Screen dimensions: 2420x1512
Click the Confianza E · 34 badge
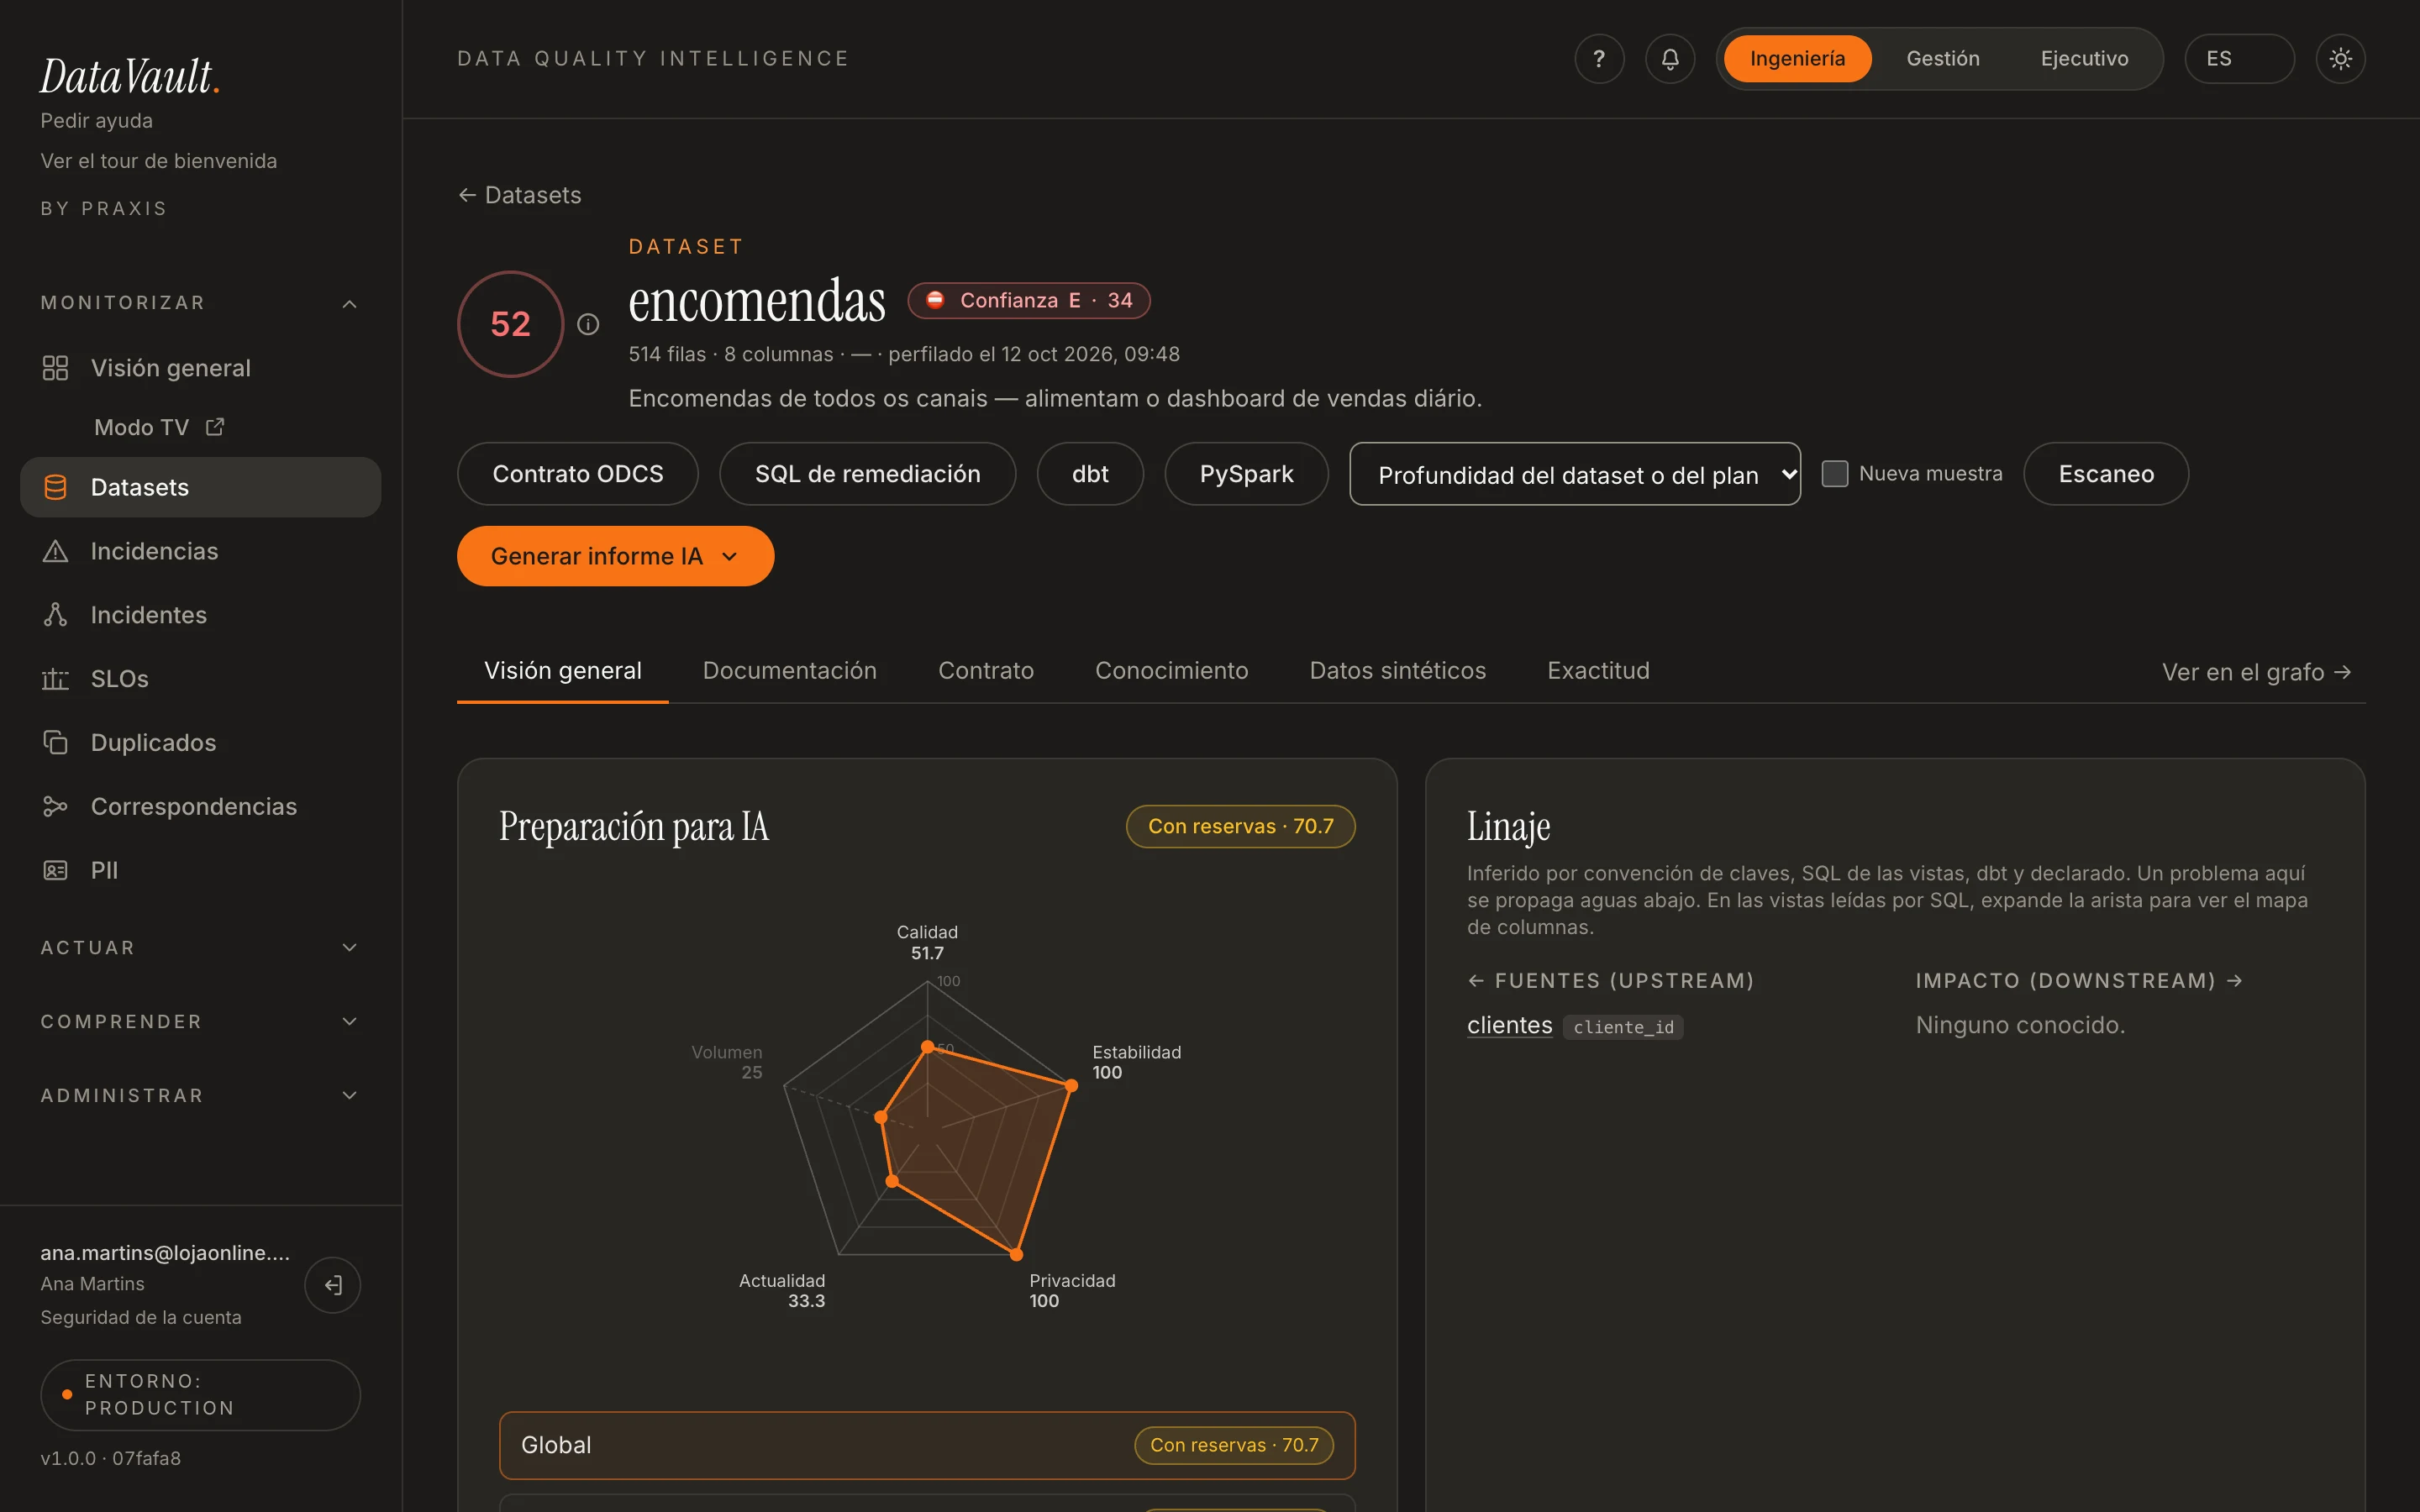click(1029, 300)
